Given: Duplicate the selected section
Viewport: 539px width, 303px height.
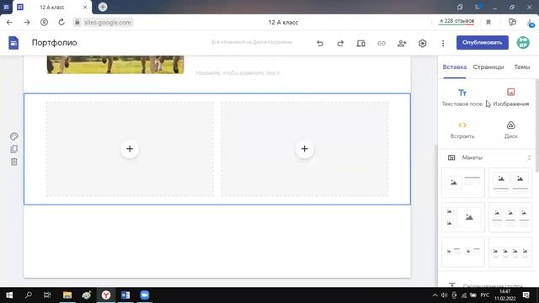Looking at the screenshot, I should click(x=14, y=149).
